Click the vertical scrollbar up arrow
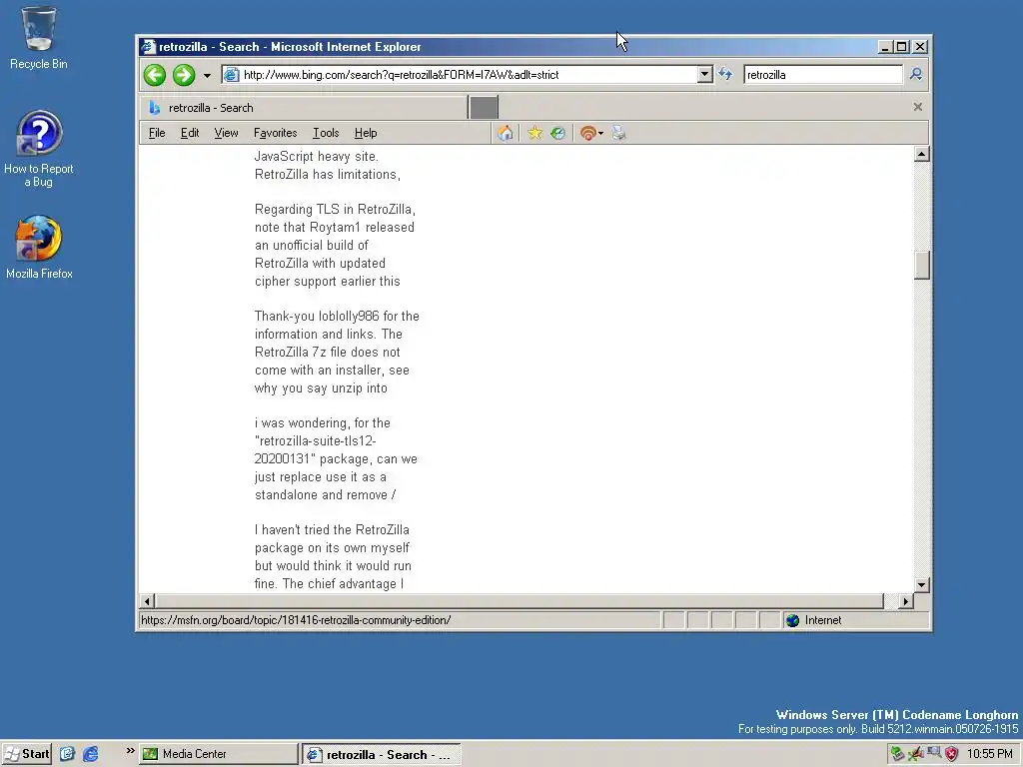The image size is (1023, 767). click(x=921, y=155)
